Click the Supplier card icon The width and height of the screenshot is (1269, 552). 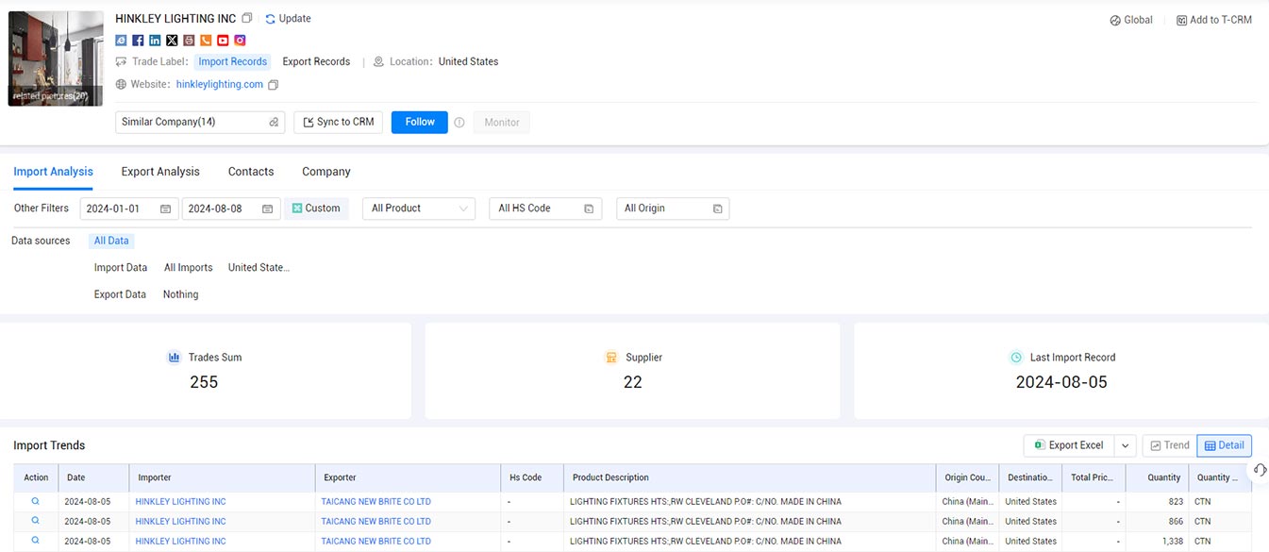610,358
